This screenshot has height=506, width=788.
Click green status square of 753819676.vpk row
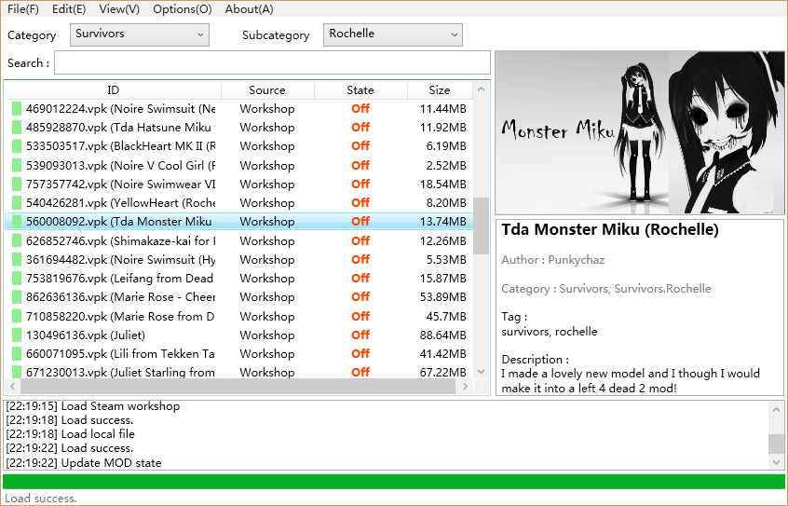17,278
